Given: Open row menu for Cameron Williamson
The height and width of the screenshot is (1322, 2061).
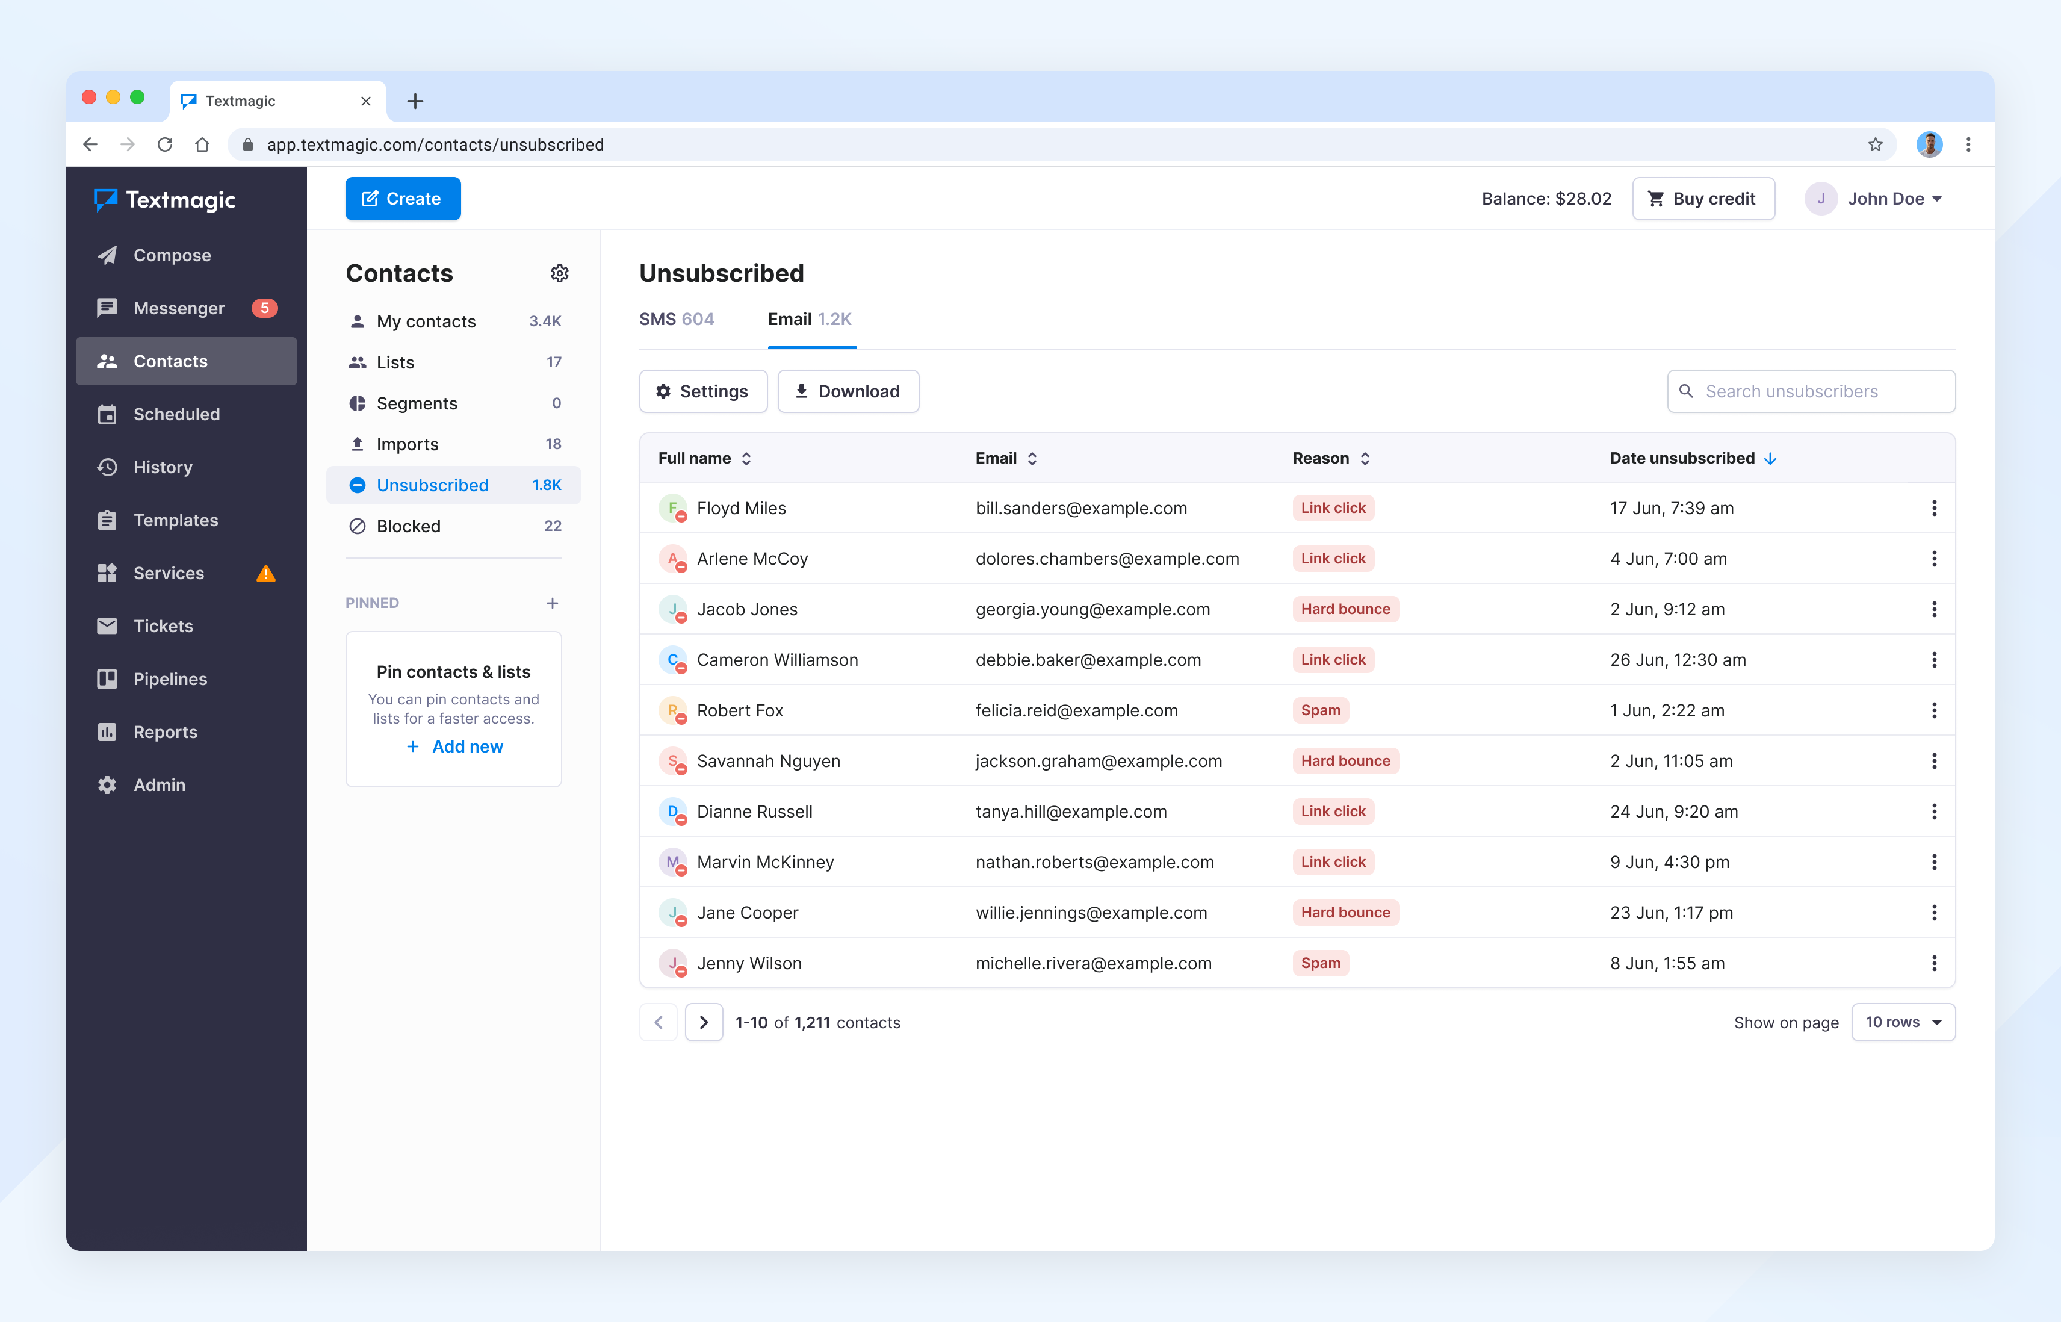Looking at the screenshot, I should (x=1934, y=659).
